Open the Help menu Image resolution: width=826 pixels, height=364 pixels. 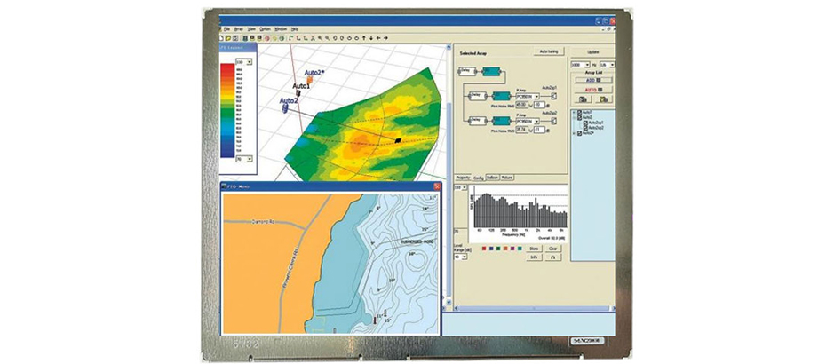coord(295,29)
